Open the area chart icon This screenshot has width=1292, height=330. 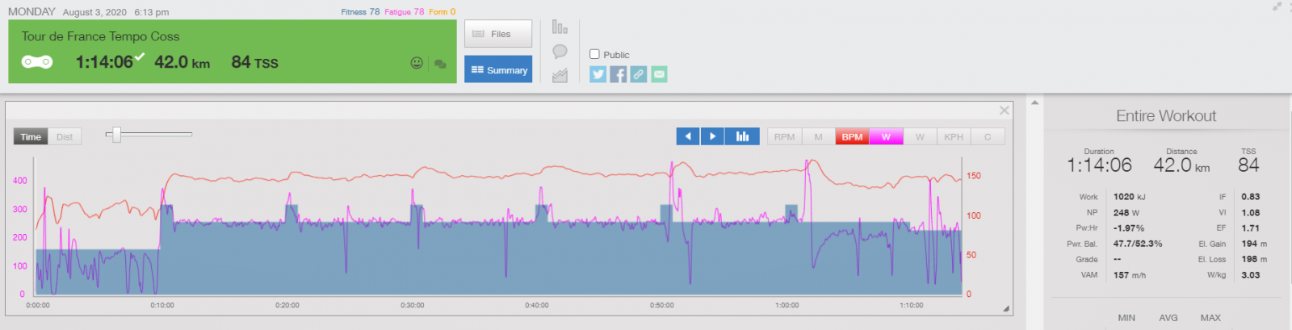click(x=560, y=75)
